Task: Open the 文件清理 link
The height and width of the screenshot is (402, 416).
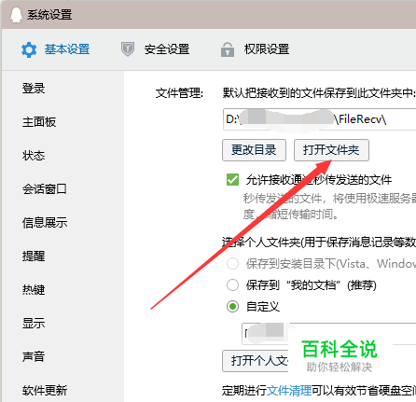Action: (x=289, y=390)
